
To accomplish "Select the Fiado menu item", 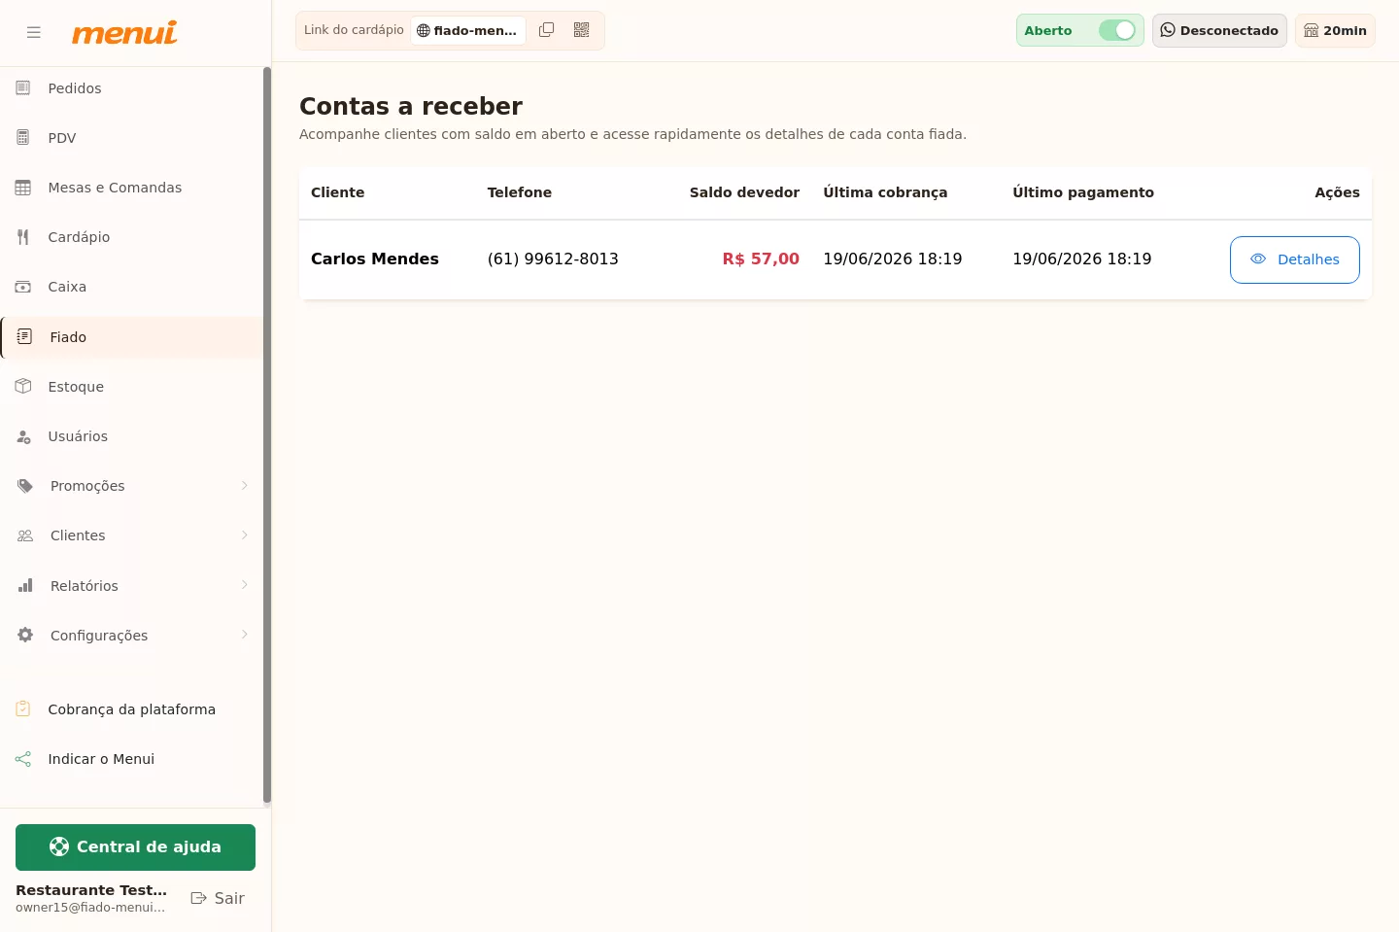I will (132, 336).
